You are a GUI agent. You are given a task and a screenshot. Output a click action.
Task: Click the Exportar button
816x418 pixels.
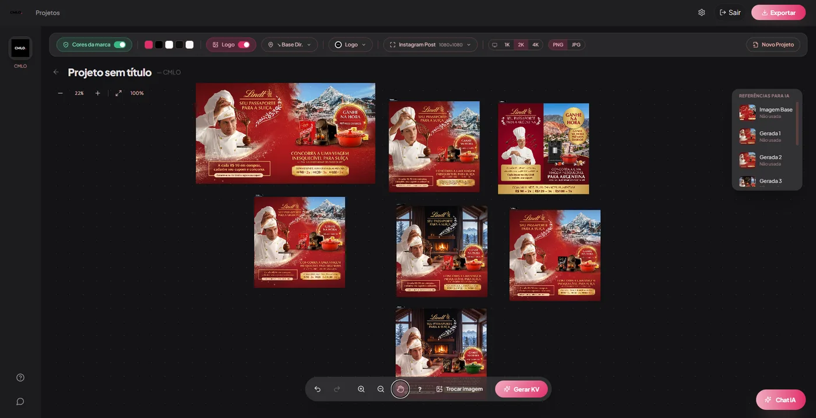point(778,12)
